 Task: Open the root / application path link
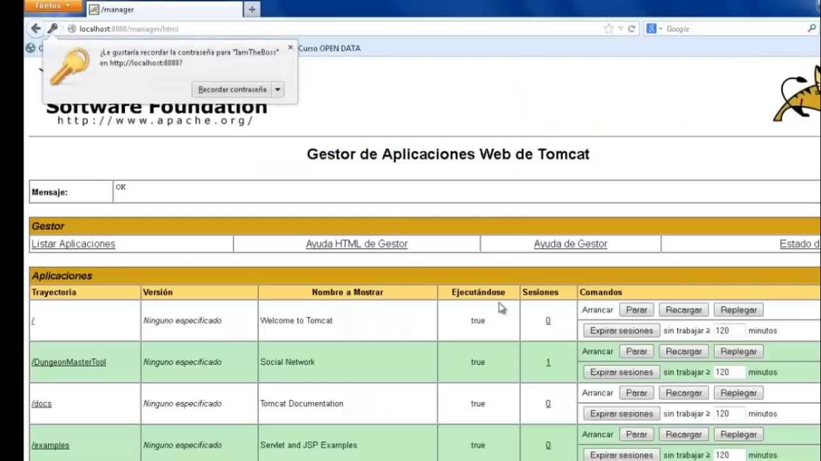tap(33, 321)
